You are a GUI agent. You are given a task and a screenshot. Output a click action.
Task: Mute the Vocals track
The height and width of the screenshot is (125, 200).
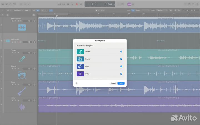coord(12,53)
